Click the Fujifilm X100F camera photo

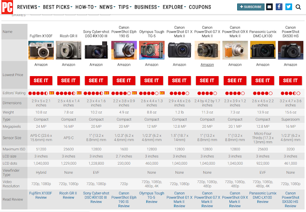pos(41,50)
